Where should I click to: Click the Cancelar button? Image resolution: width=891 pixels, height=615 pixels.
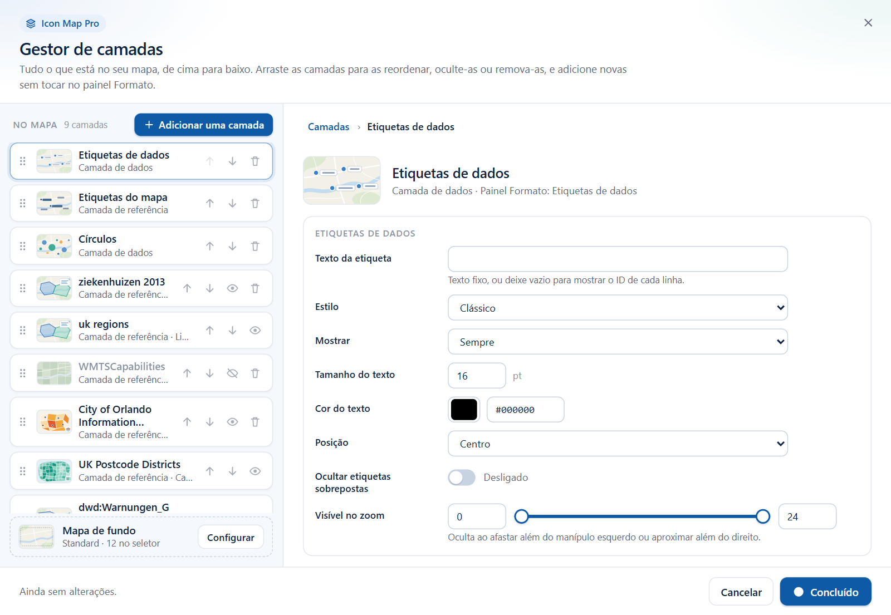click(741, 592)
